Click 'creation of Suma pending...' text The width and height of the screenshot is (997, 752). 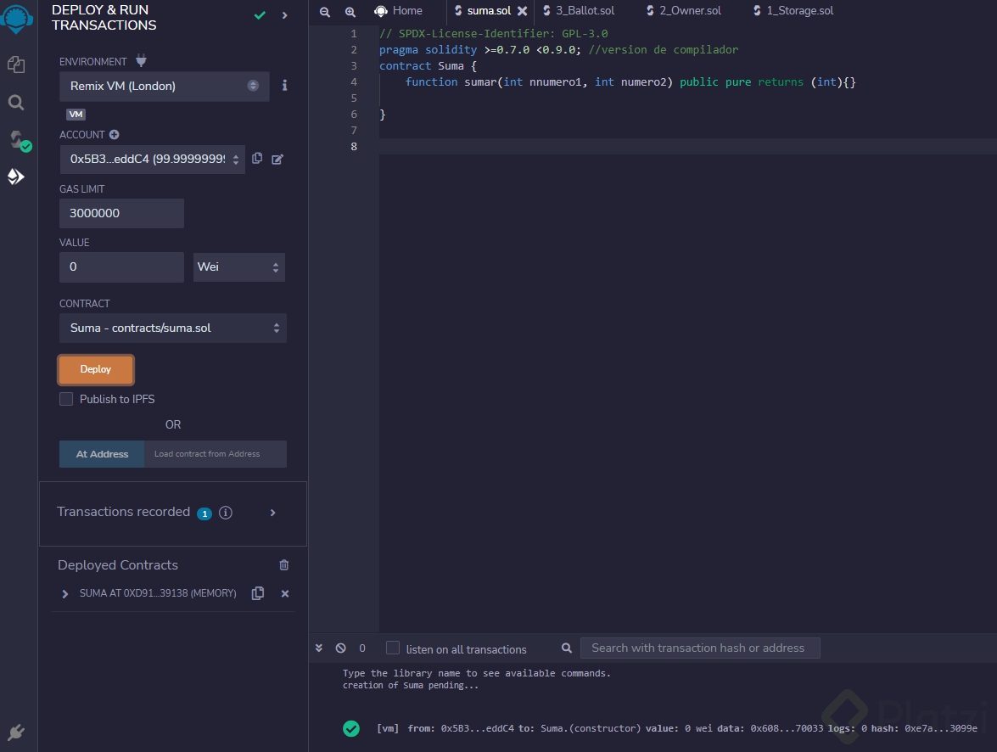[x=410, y=685]
